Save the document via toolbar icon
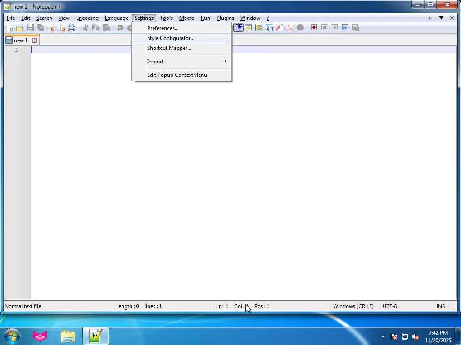The image size is (461, 345). point(30,27)
